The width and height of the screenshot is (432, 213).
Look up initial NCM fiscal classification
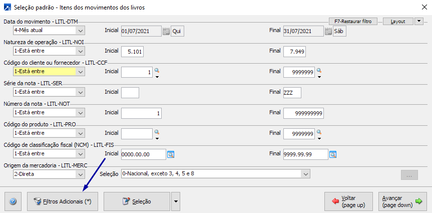[x=170, y=154]
